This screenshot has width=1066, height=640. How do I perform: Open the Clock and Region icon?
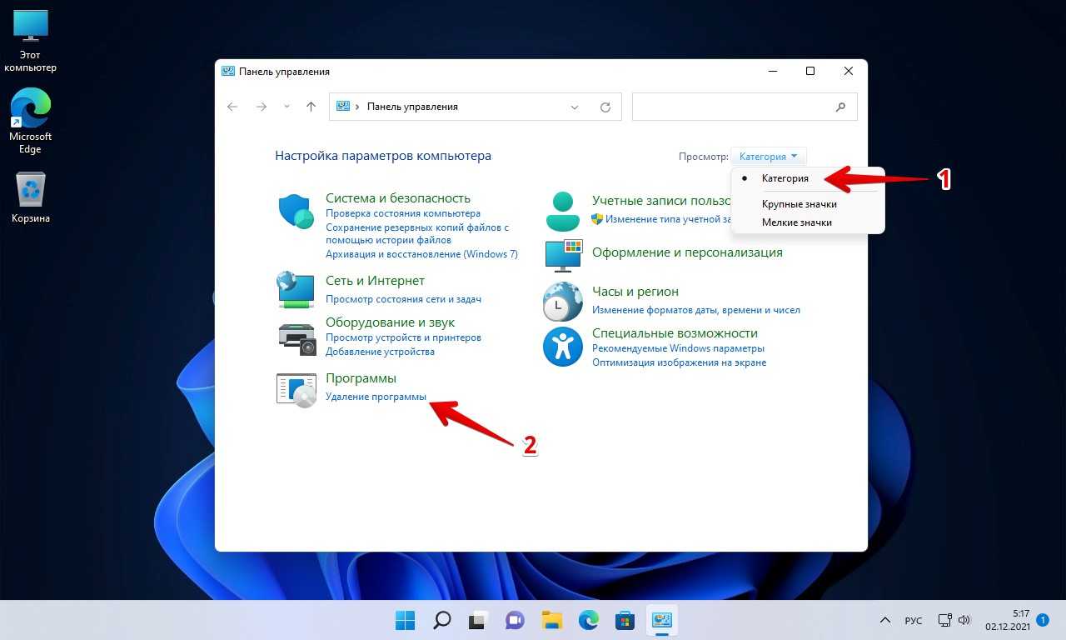[x=563, y=302]
